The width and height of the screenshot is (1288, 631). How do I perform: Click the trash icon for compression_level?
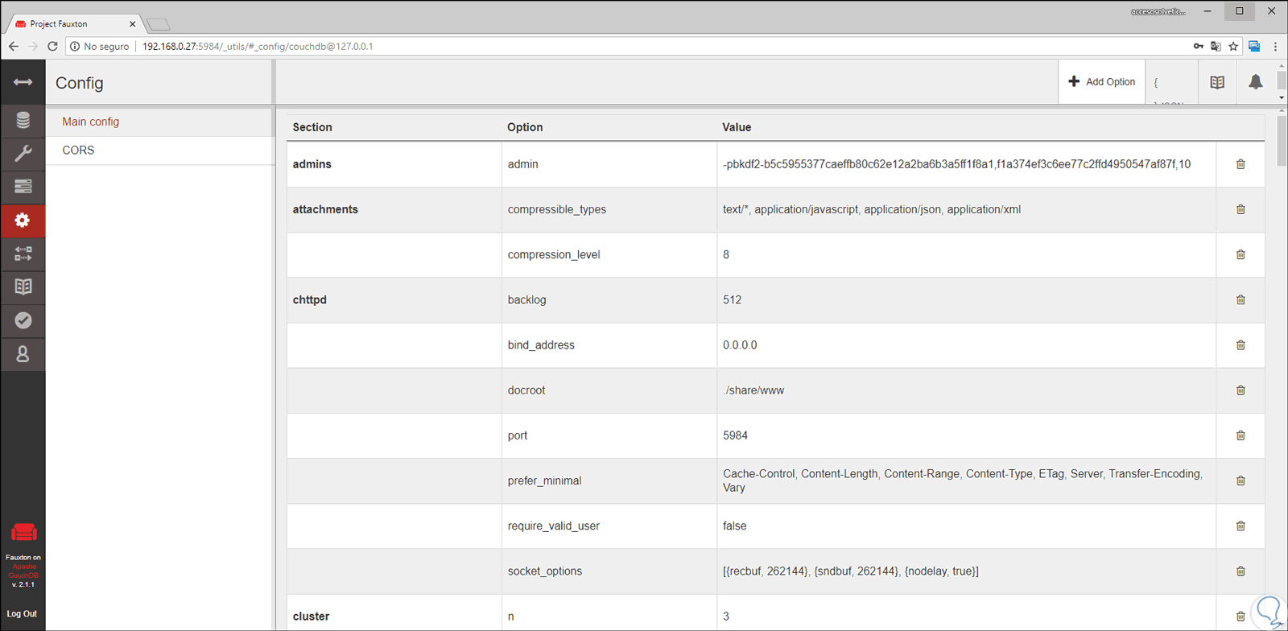(1241, 254)
